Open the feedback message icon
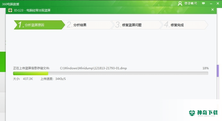Screen dimensions: 222x121 click(x=203, y=3)
